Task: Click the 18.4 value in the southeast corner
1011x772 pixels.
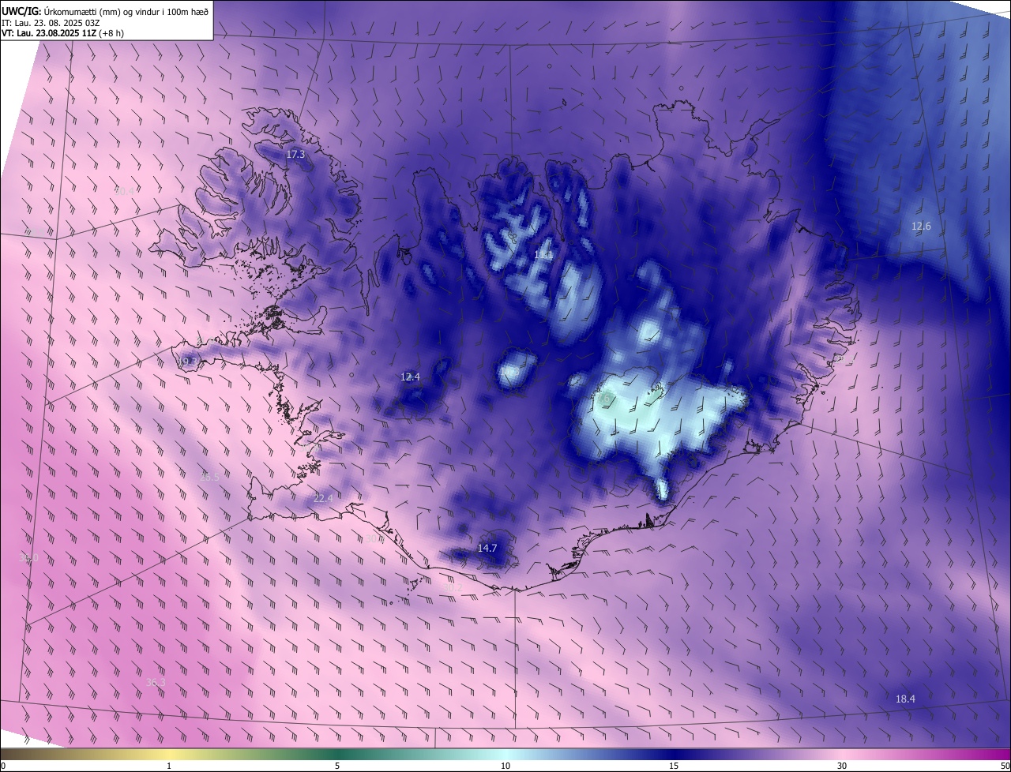Action: pyautogui.click(x=905, y=699)
